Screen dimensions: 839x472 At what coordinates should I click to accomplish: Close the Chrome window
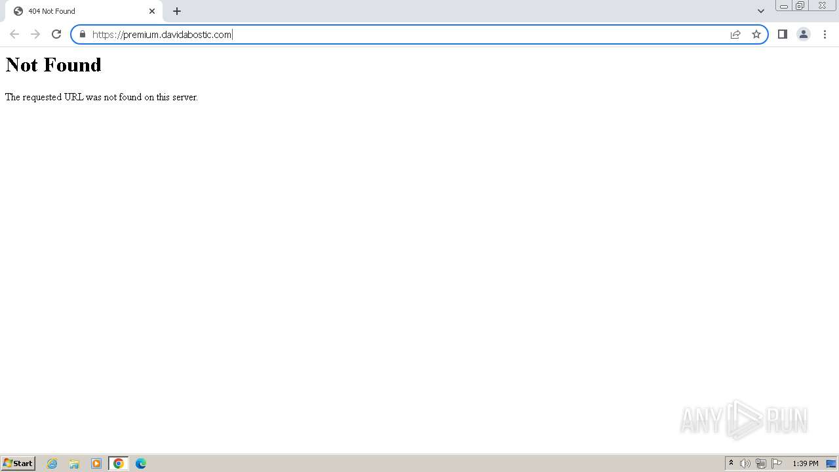coord(822,6)
